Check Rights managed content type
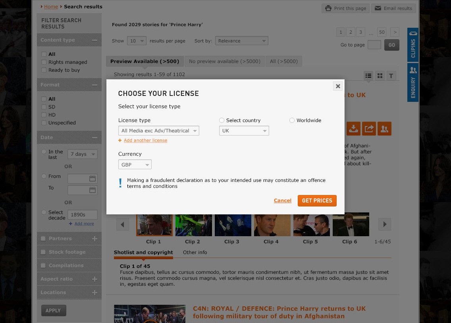451x323 pixels. (x=44, y=62)
